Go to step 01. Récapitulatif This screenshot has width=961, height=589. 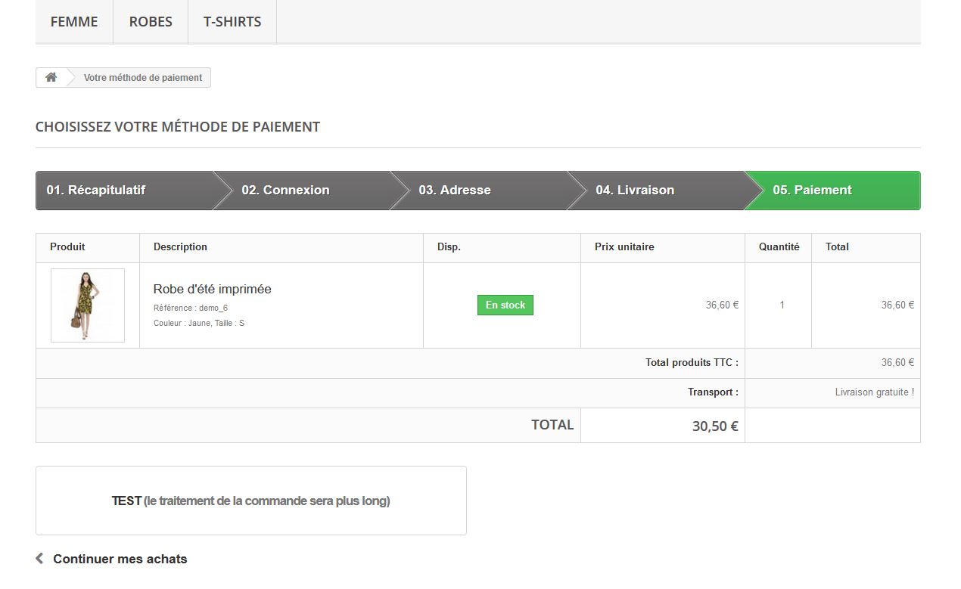(x=96, y=191)
